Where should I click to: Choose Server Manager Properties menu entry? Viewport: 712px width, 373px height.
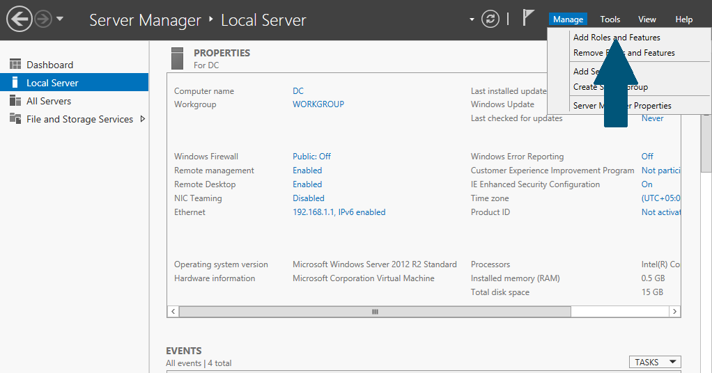[x=622, y=106]
